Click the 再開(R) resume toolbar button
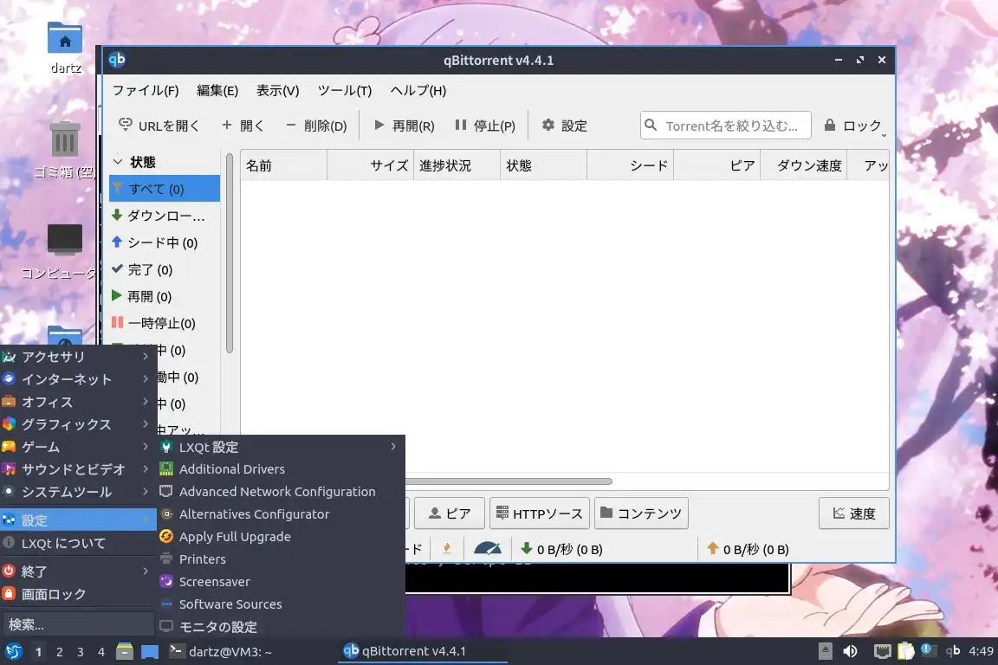The image size is (998, 665). pos(405,126)
